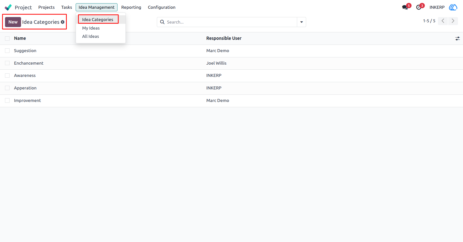Select All Ideas menu entry
This screenshot has height=242, width=463.
pos(100,36)
